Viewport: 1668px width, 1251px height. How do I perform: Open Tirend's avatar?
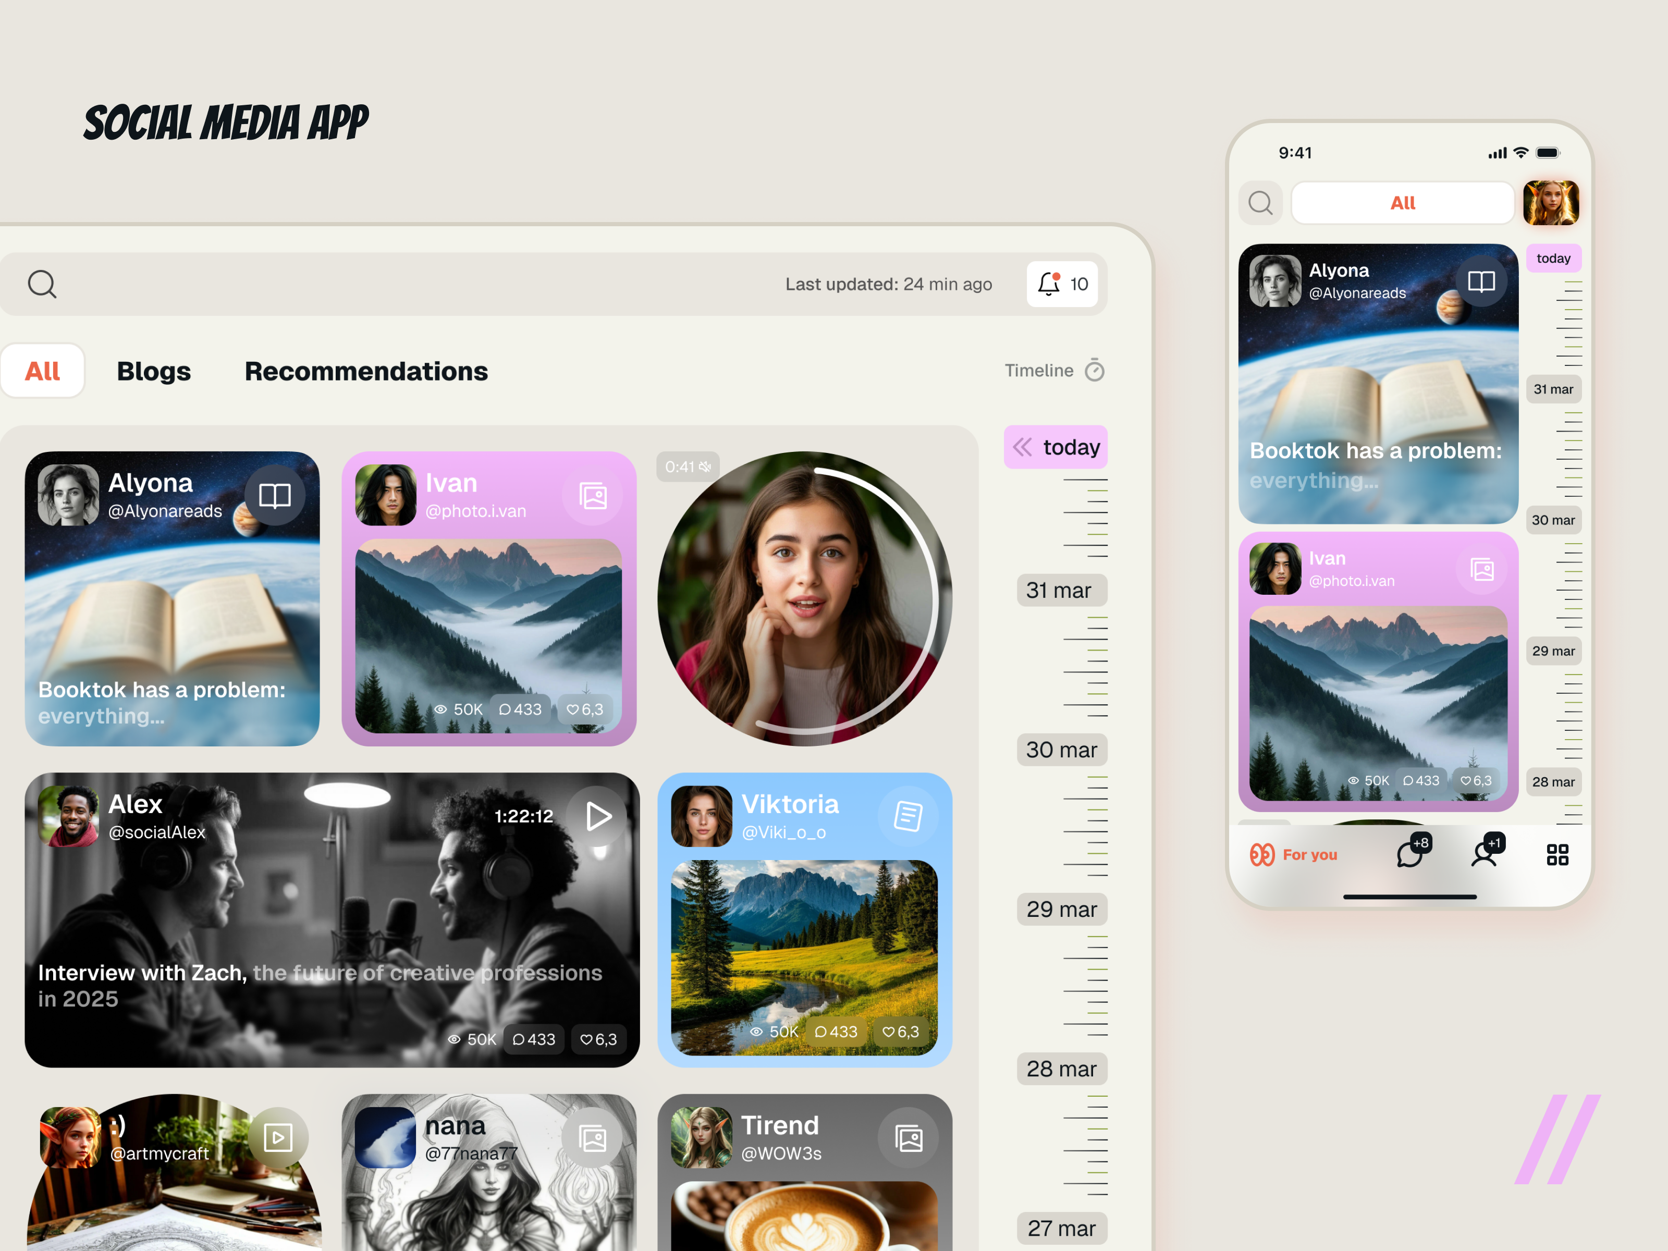pos(701,1137)
